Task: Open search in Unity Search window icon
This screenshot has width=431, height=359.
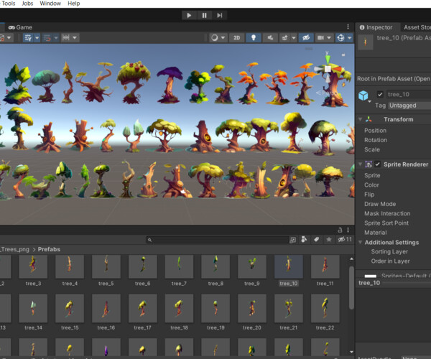Action: (293, 240)
